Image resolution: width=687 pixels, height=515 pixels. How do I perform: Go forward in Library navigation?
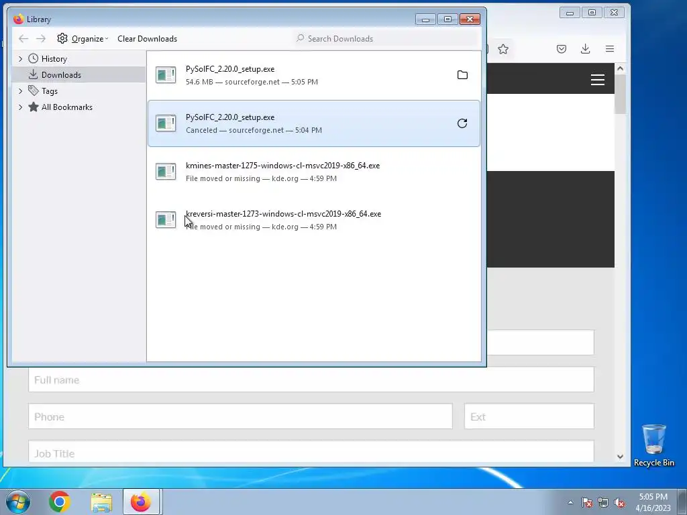41,38
